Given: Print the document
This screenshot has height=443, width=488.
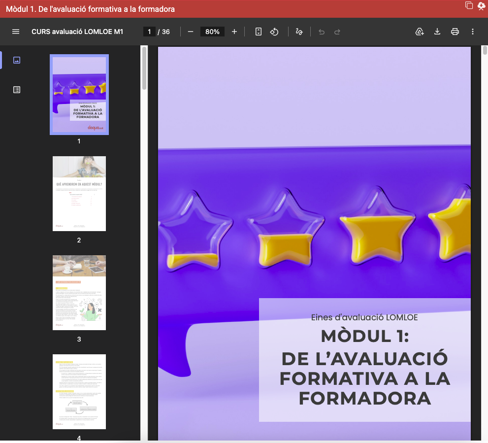Looking at the screenshot, I should pos(455,32).
